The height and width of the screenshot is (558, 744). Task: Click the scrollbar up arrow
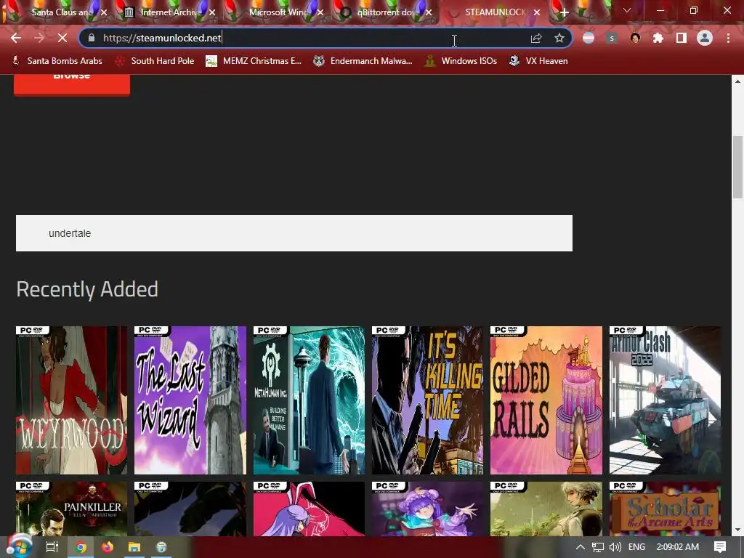click(737, 81)
